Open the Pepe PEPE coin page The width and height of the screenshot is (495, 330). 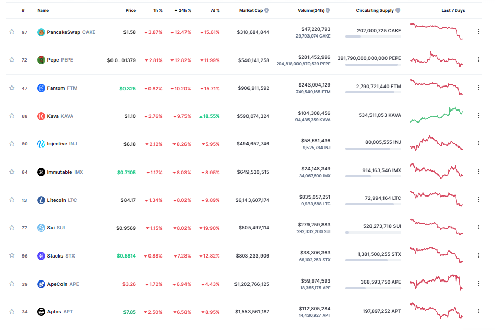click(x=60, y=60)
